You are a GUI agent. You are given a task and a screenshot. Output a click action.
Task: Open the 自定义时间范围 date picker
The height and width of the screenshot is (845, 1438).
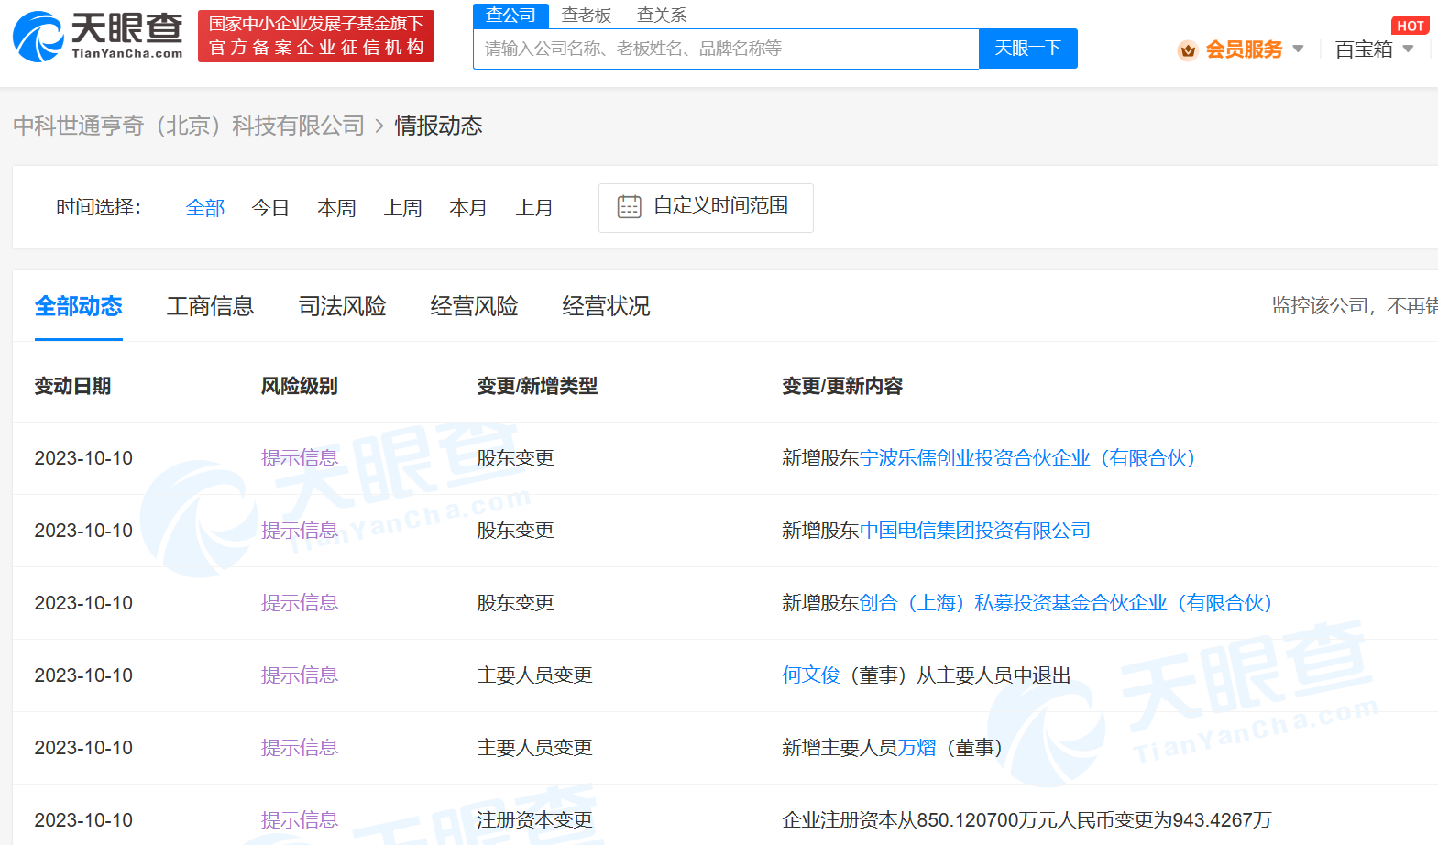(x=706, y=207)
